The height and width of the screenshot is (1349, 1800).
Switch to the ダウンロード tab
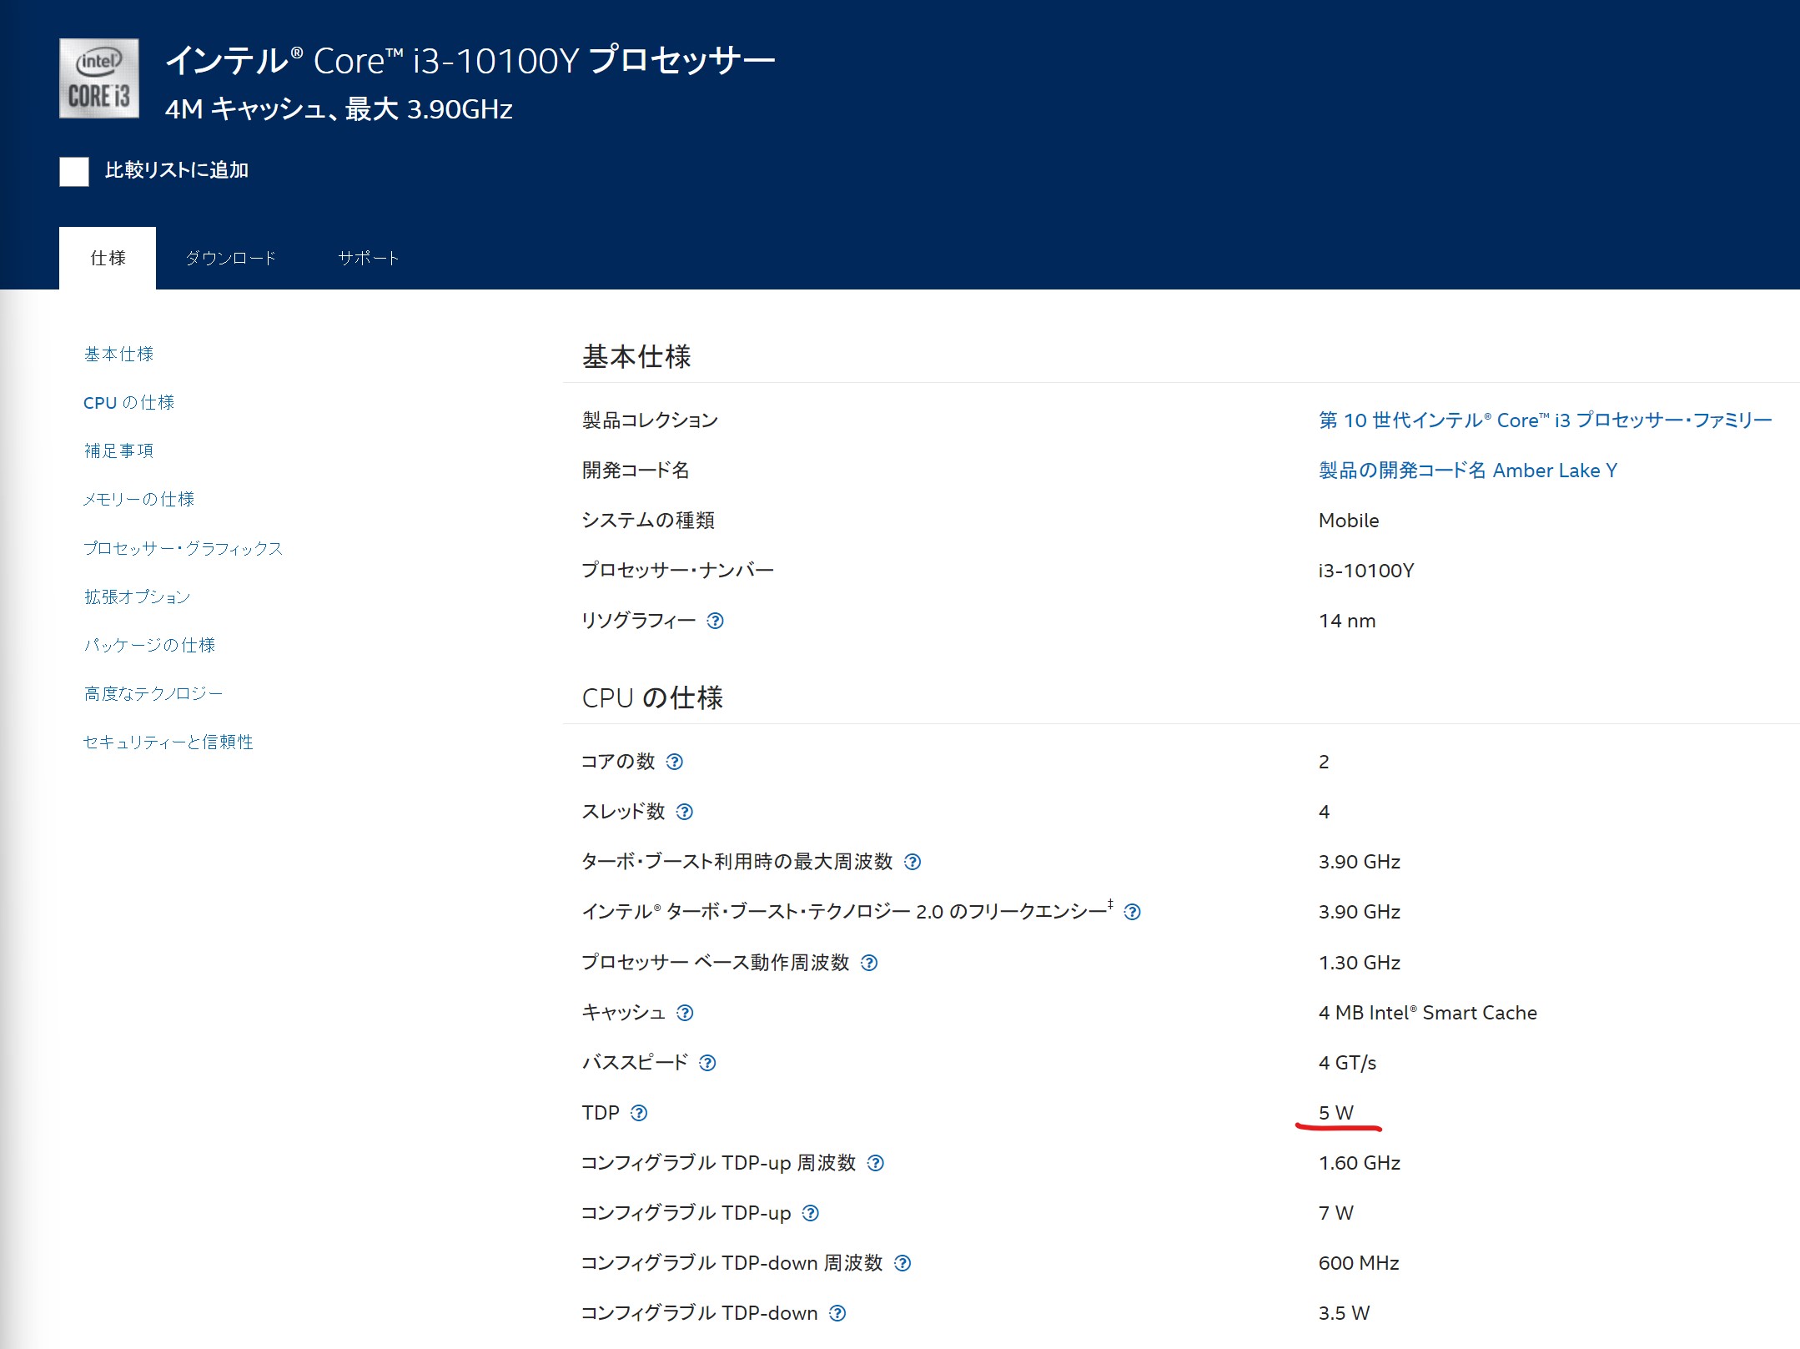click(231, 258)
